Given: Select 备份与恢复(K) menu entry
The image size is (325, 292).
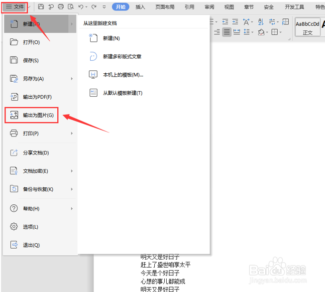Looking at the screenshot, I should [40, 189].
